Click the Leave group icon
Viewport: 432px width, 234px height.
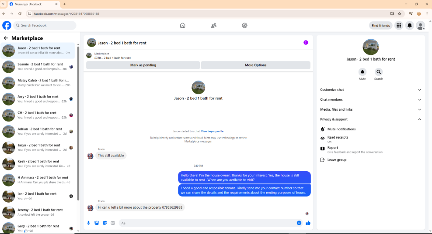[x=323, y=160]
